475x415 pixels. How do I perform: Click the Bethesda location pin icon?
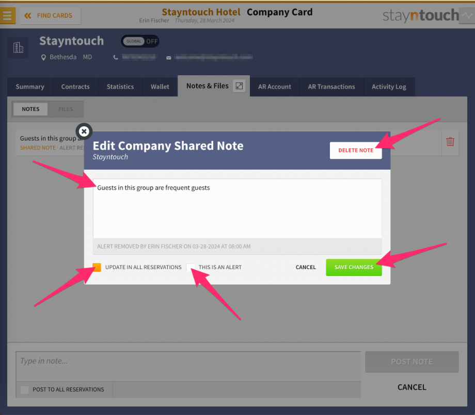[x=43, y=57]
